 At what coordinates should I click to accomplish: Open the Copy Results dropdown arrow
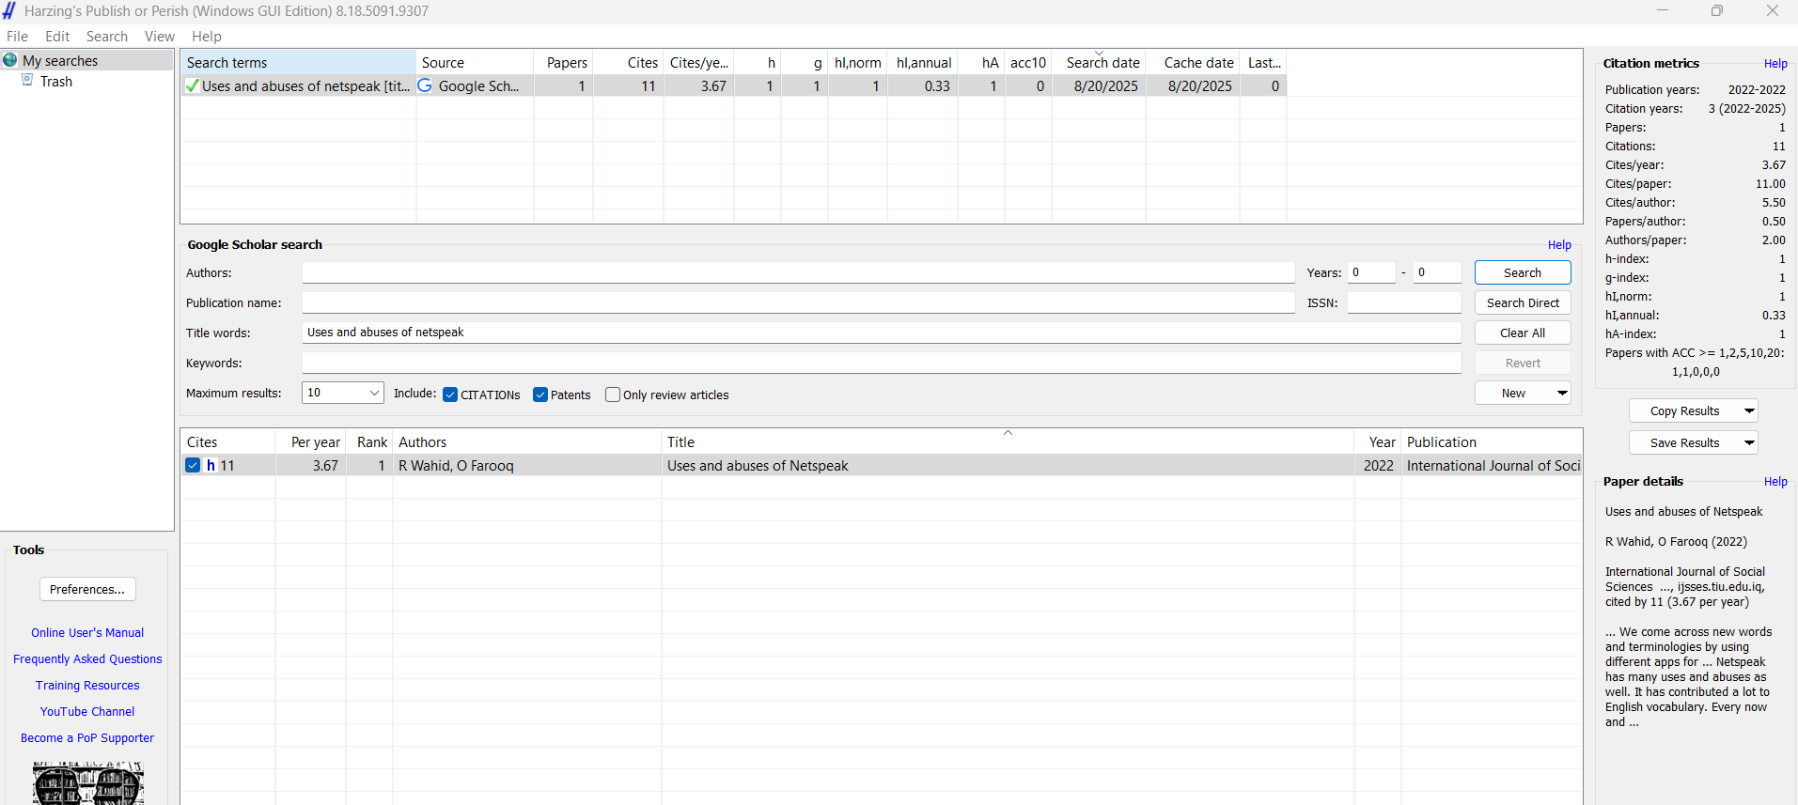(1748, 410)
